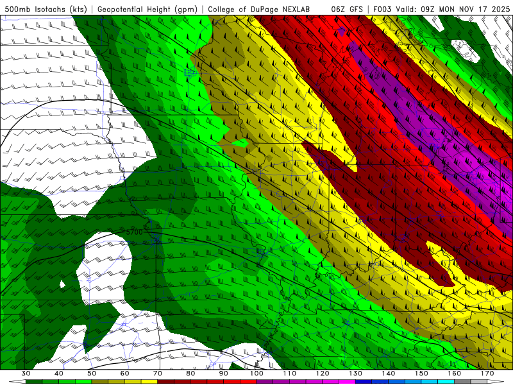
Task: Click the 120 knot legend number
Action: coord(323,373)
